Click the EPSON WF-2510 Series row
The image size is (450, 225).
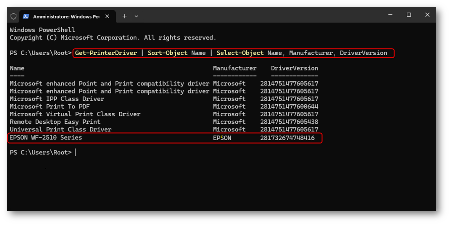165,138
